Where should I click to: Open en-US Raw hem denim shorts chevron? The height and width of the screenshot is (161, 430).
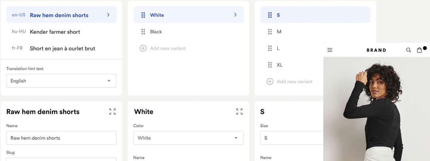[108, 15]
